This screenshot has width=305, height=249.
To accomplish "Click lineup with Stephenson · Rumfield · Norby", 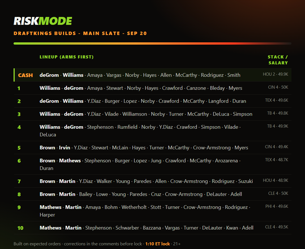I will point(140,131).
